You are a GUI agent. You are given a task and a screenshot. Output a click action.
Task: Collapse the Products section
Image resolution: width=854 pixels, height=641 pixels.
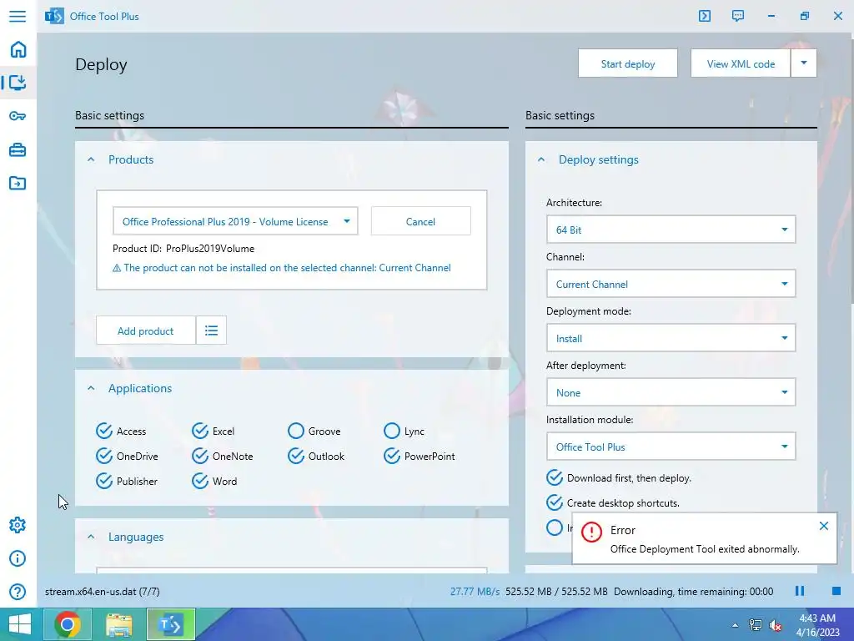pos(91,159)
